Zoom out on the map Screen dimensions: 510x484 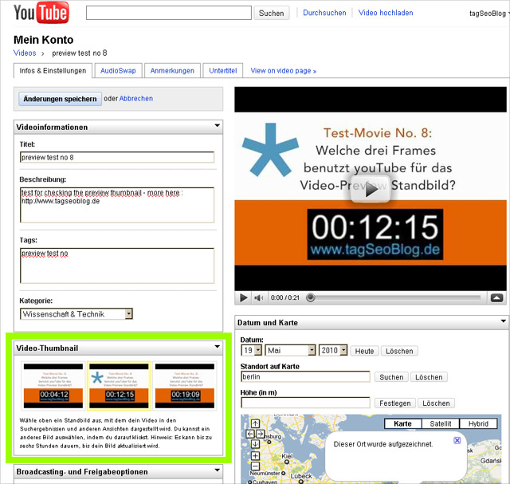255,466
